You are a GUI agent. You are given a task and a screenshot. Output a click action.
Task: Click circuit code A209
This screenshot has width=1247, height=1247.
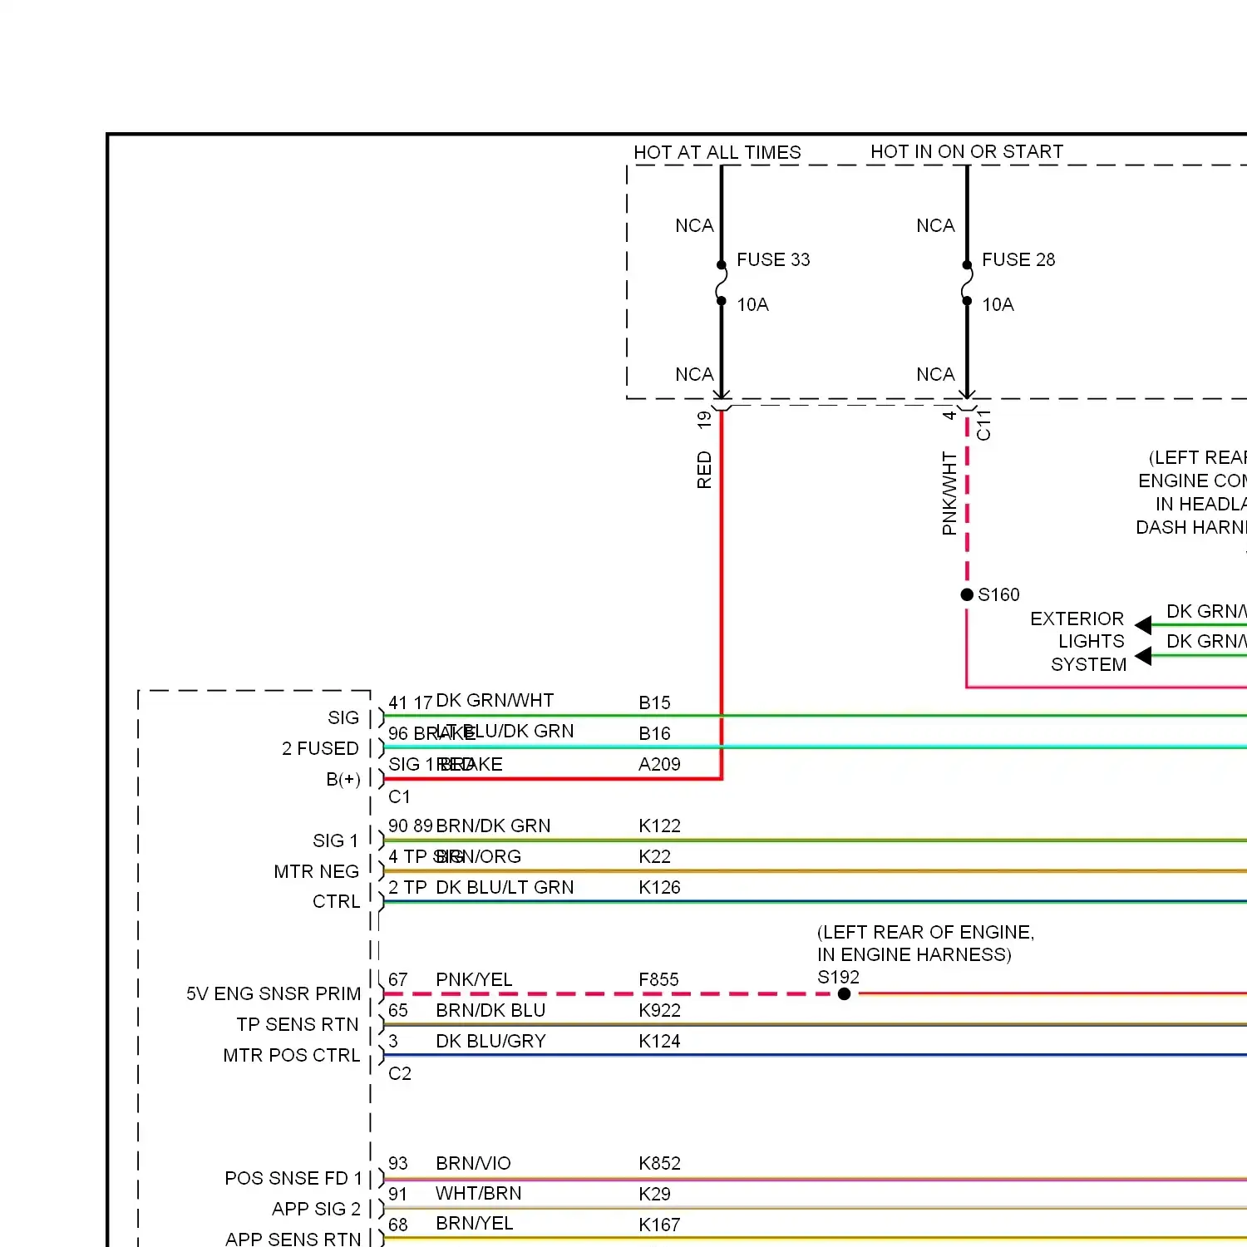pos(659,764)
